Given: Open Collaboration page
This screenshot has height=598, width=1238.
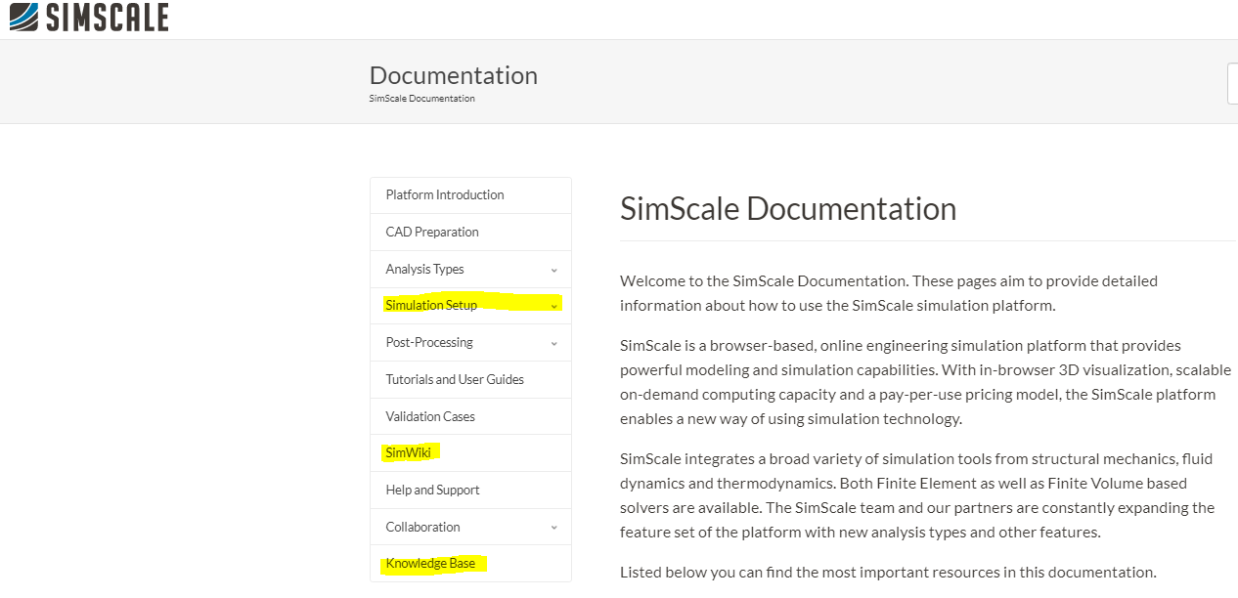Looking at the screenshot, I should [x=422, y=527].
